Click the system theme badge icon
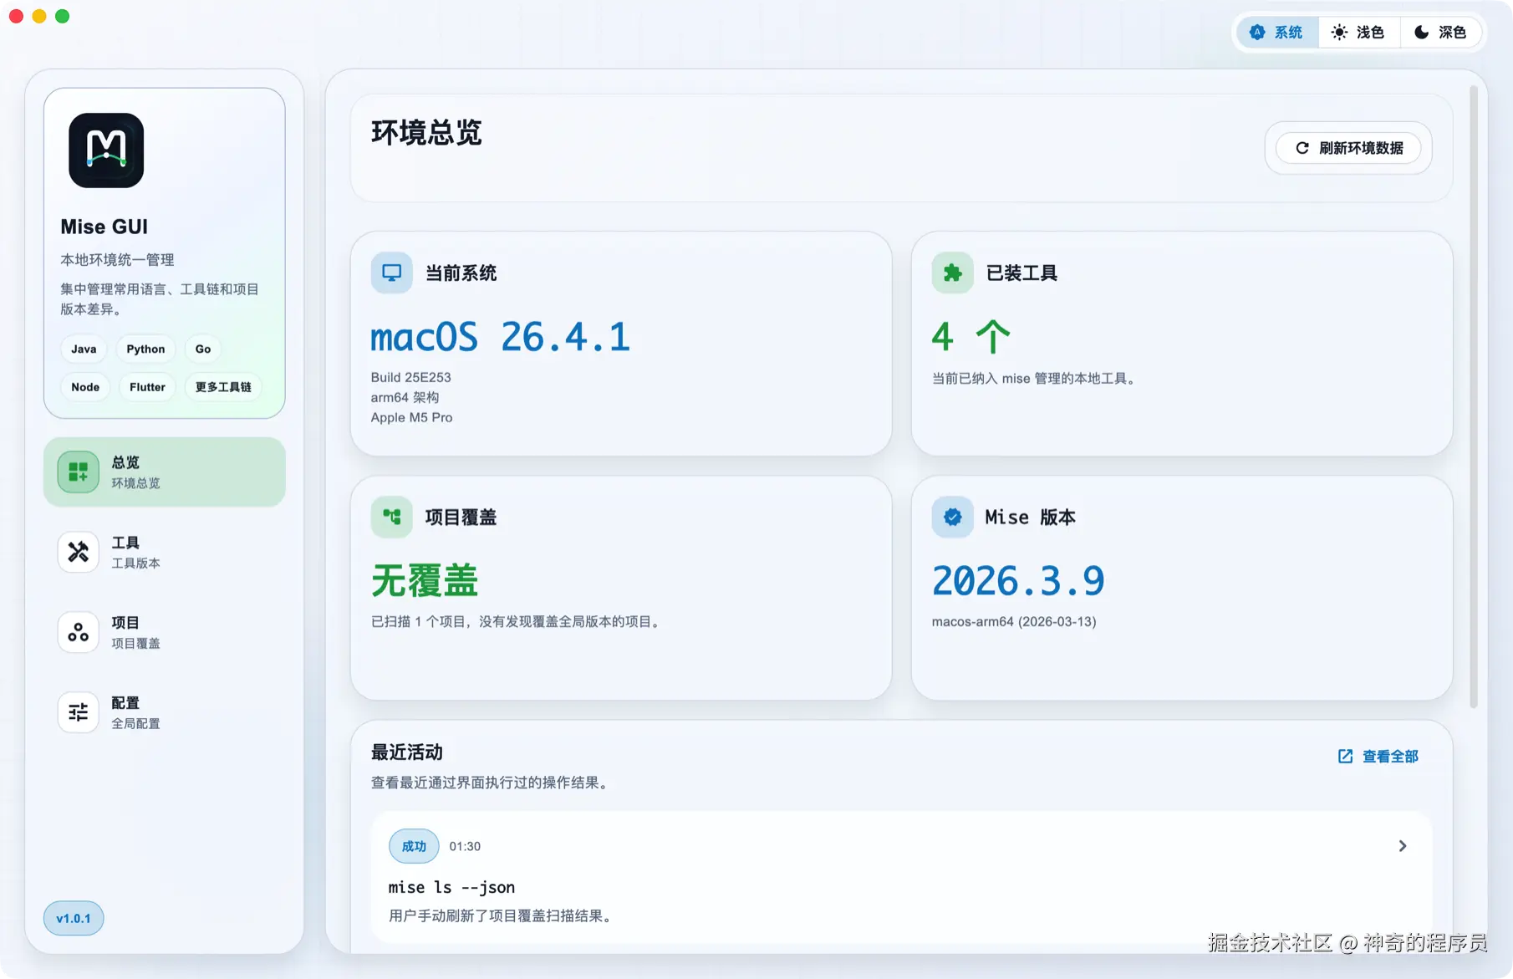Viewport: 1513px width, 979px height. click(x=1257, y=33)
